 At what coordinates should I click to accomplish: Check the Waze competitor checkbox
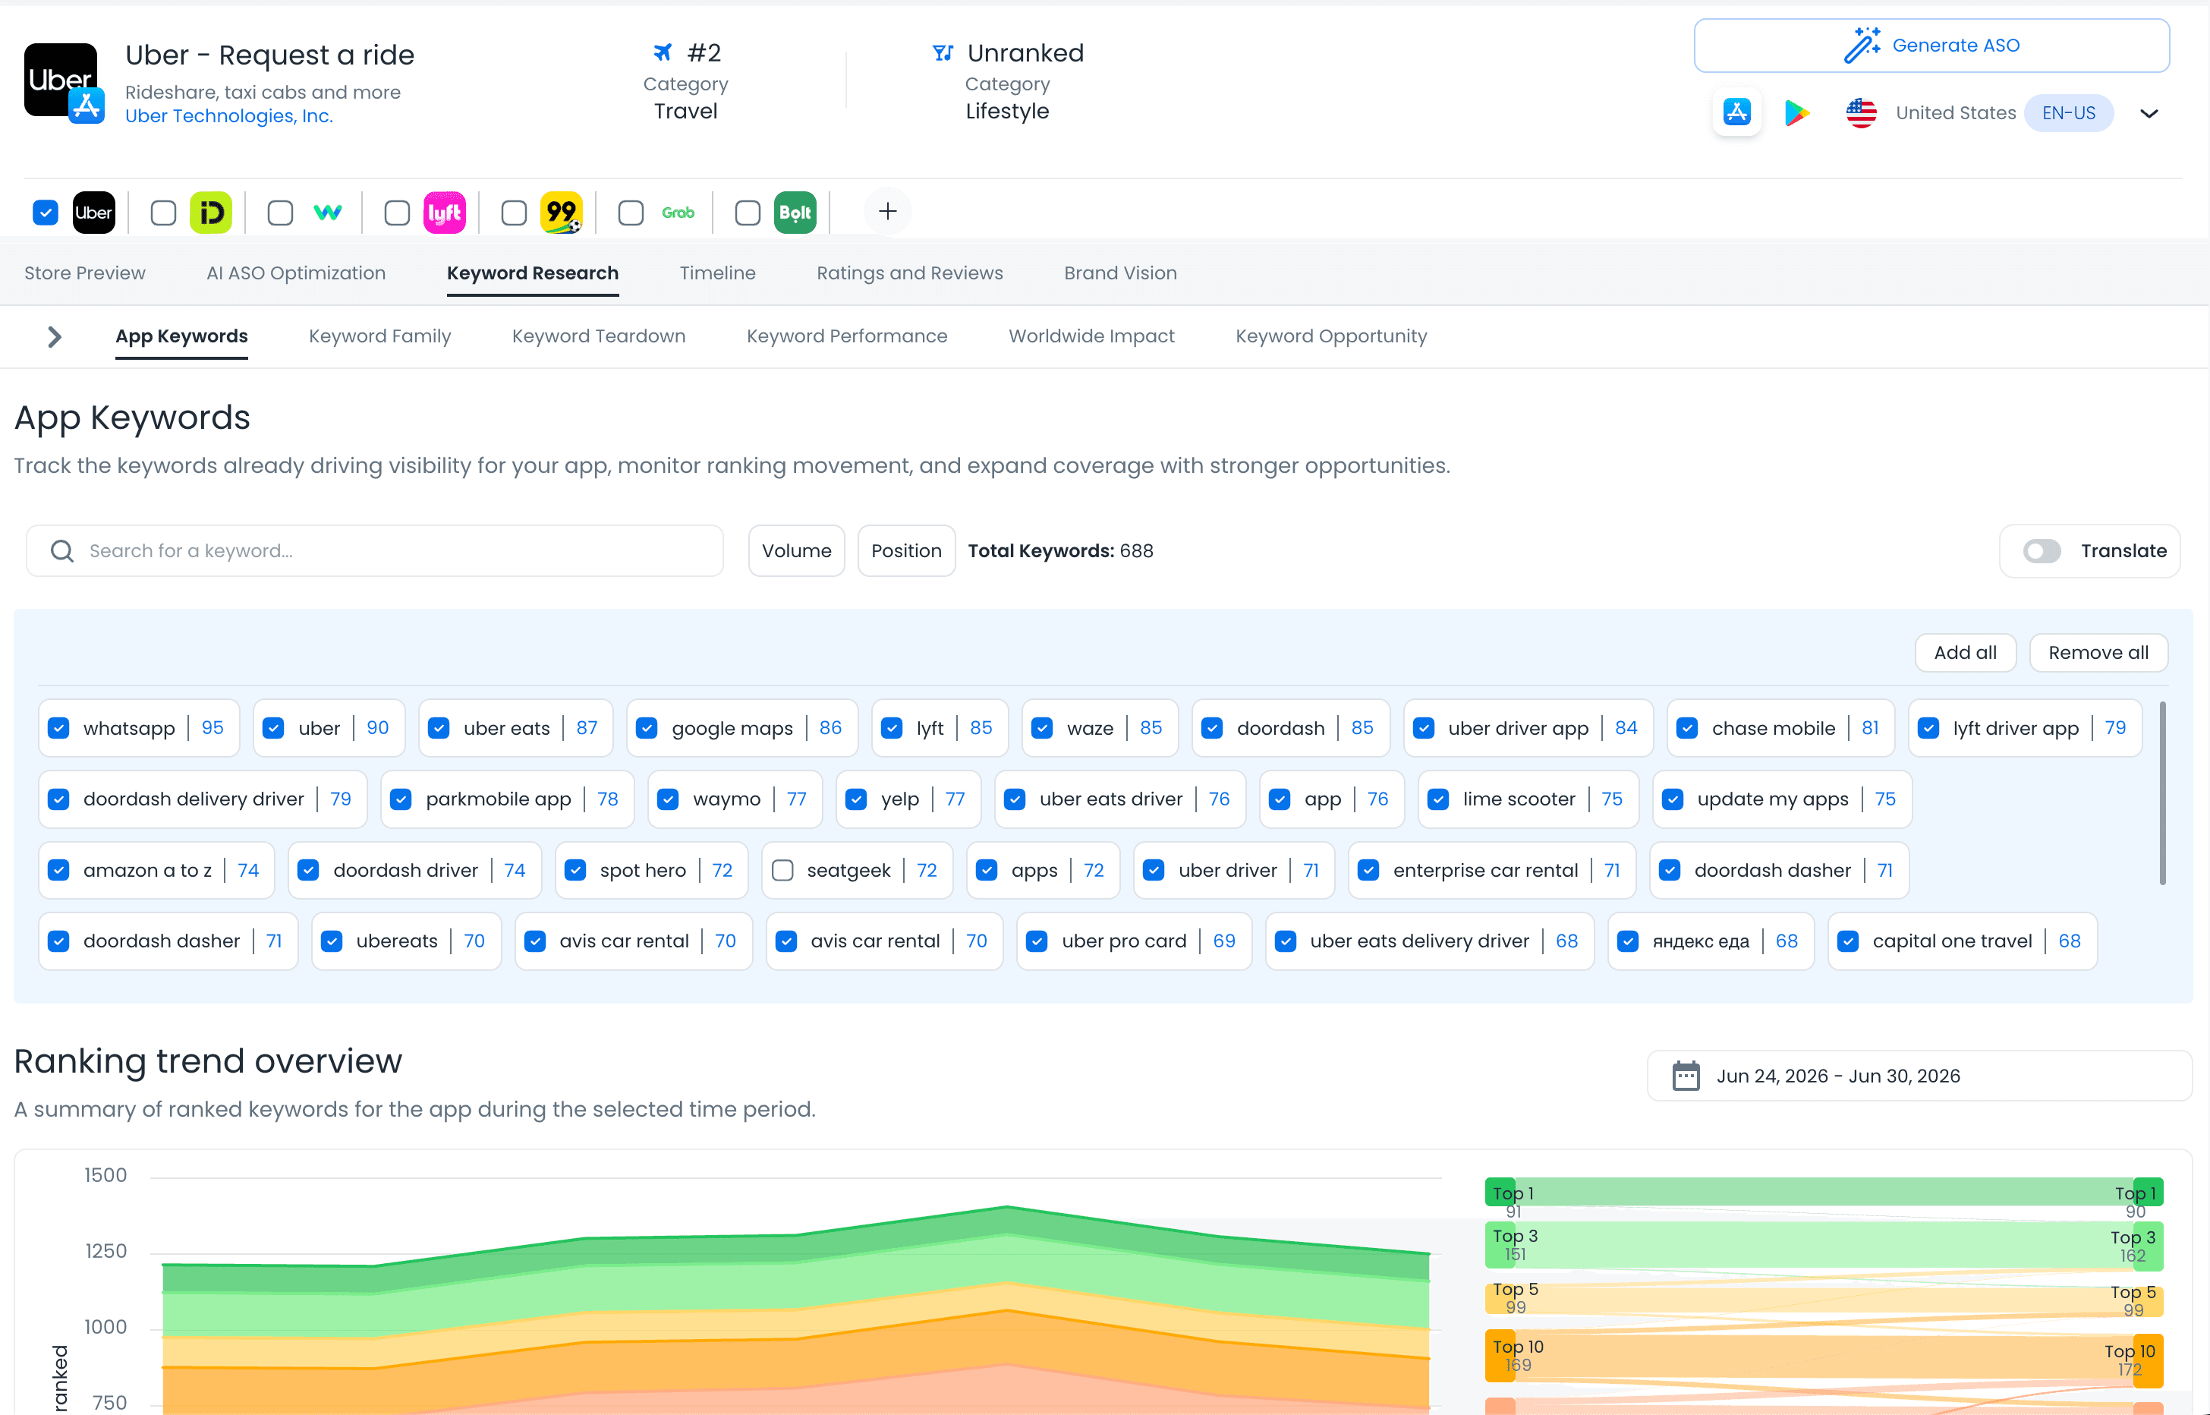pos(280,213)
